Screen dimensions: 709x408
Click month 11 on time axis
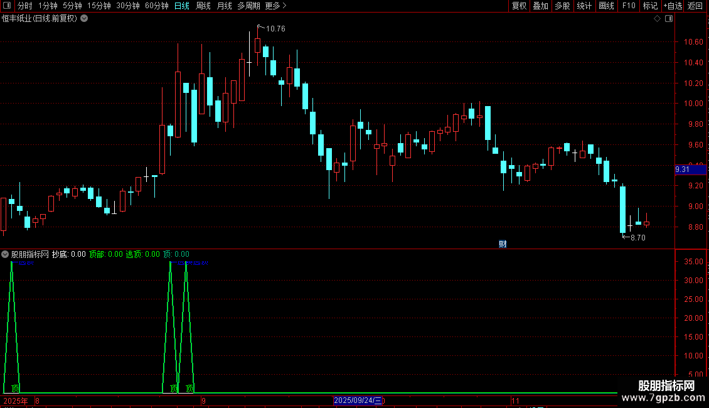[x=516, y=400]
